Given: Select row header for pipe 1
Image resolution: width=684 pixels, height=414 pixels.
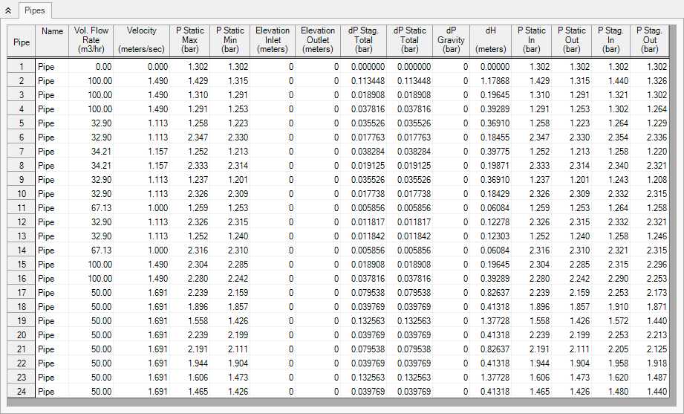Looking at the screenshot, I should (22, 67).
